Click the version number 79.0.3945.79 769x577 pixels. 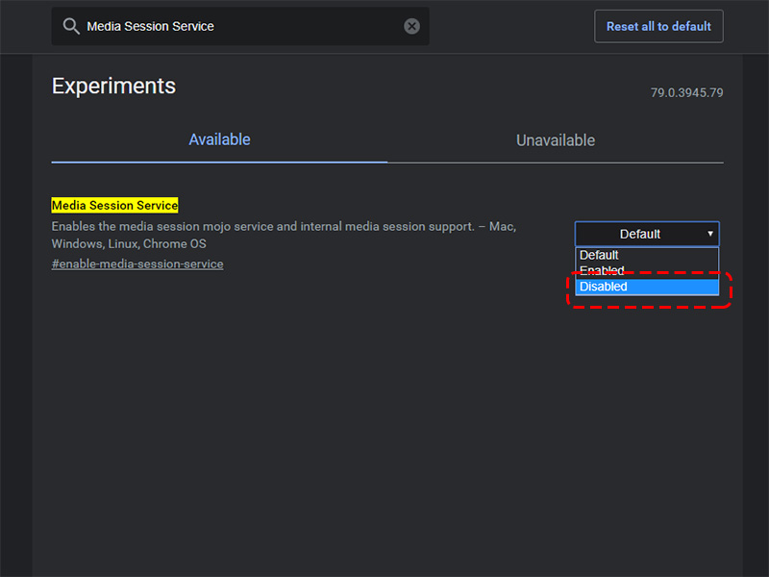coord(686,93)
